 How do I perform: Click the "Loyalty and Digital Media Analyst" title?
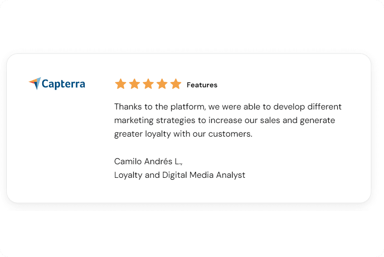(x=180, y=175)
